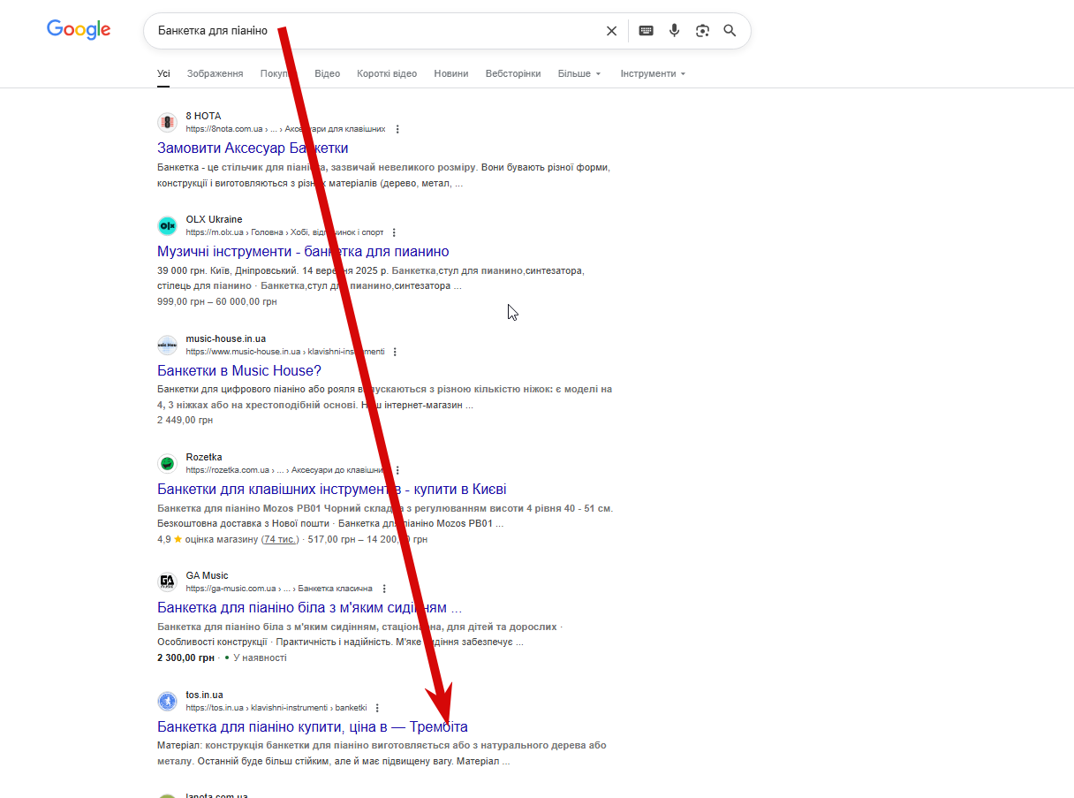Open more options for Rozetka result
1074x798 pixels.
397,470
